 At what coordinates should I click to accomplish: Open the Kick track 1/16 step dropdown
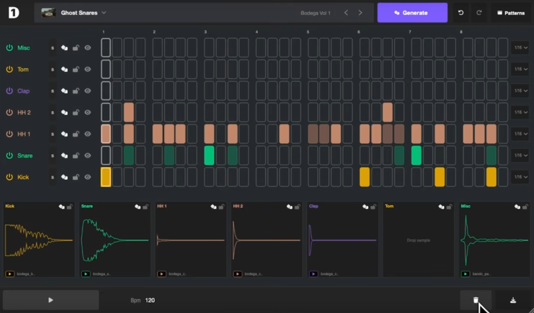point(520,177)
